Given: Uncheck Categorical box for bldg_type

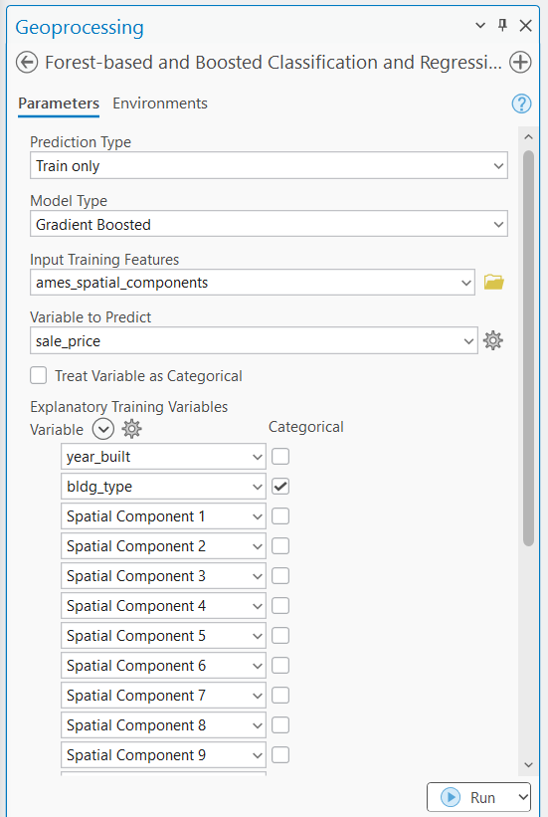Looking at the screenshot, I should [280, 487].
